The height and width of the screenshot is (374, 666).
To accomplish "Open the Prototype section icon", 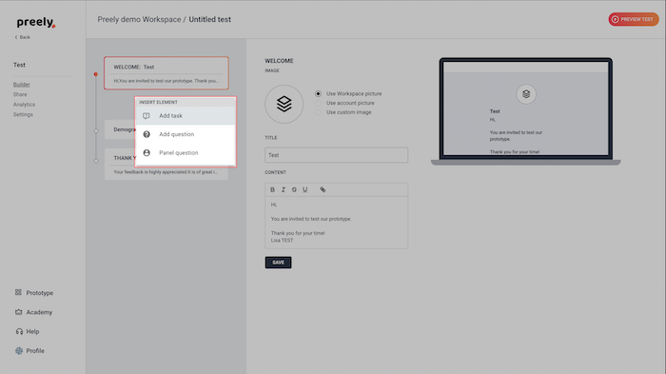I will click(18, 292).
